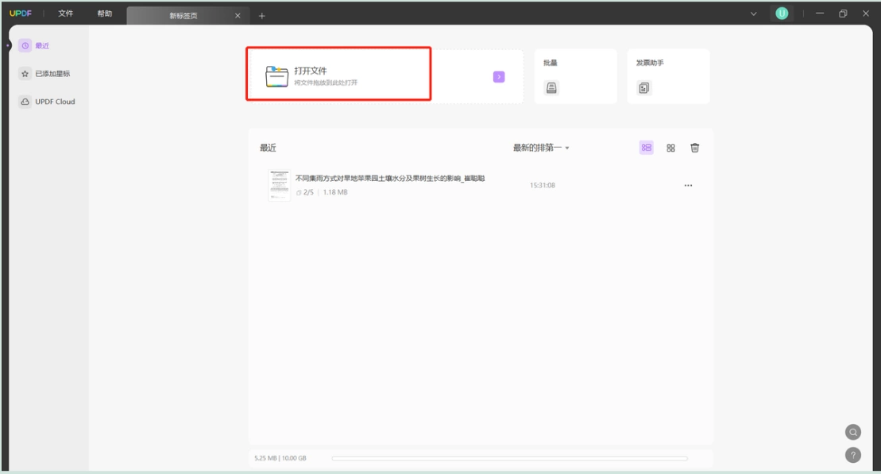This screenshot has width=881, height=474.
Task: Click the 打开文件 button text
Action: 310,71
